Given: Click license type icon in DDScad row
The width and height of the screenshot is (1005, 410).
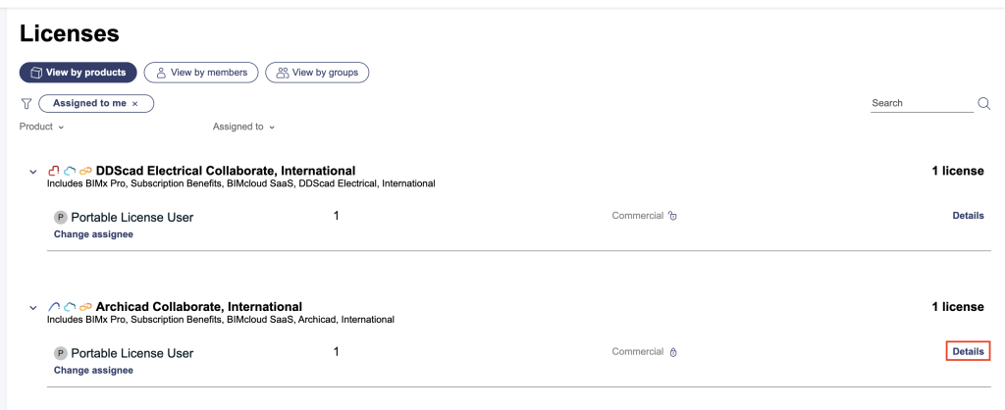Looking at the screenshot, I should coord(672,217).
